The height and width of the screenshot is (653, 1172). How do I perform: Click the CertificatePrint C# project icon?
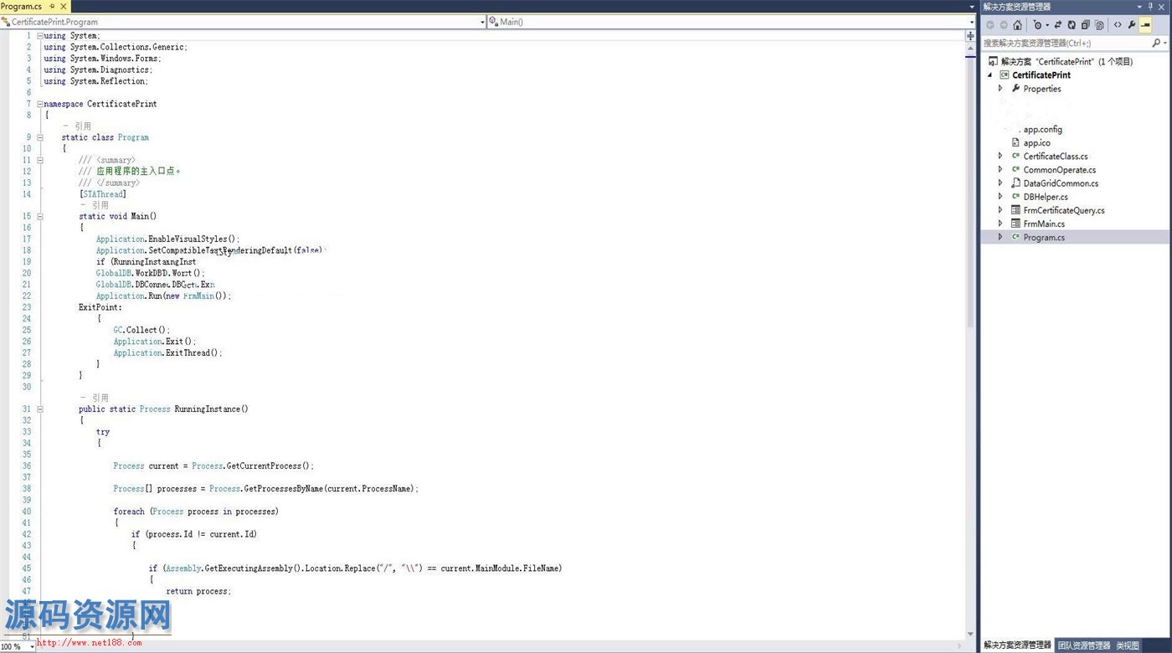tap(1005, 75)
